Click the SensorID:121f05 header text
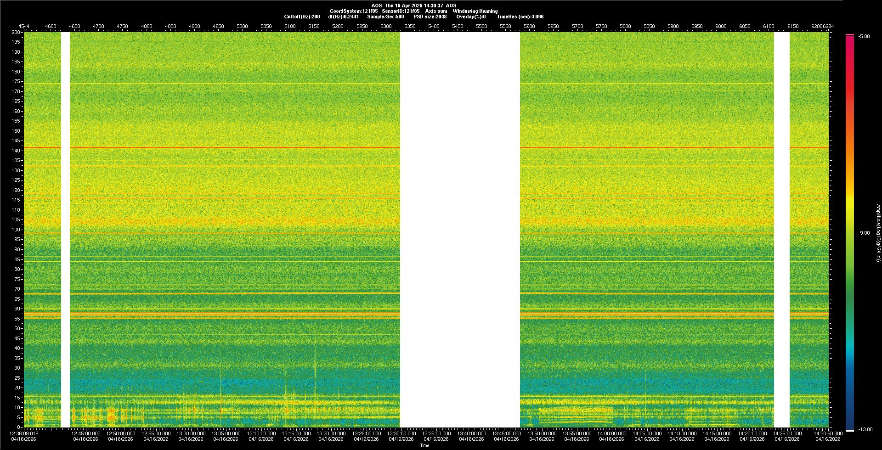Viewport: 882px width, 450px height. 401,11
